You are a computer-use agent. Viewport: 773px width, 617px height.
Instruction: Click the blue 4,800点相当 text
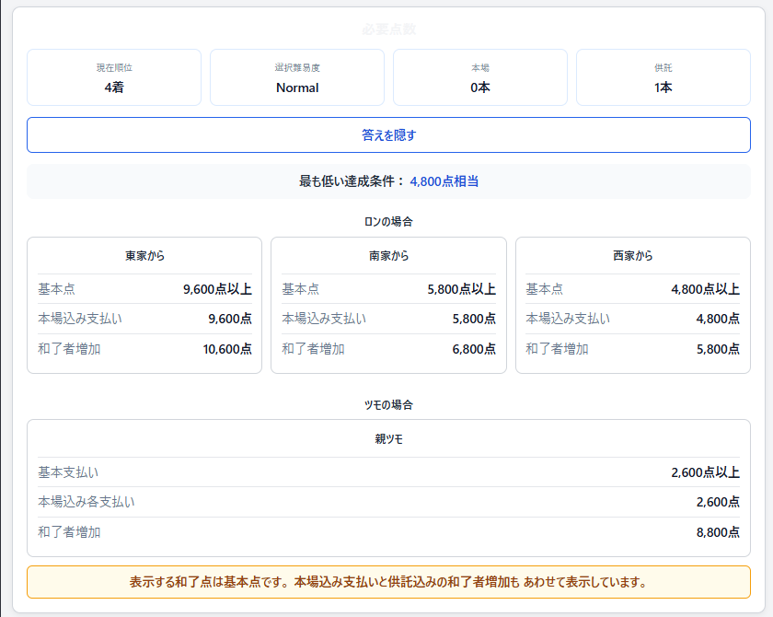[x=444, y=181]
